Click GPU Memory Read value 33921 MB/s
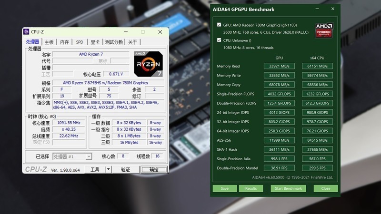Screen dimensions: 381x214 (x=279, y=66)
